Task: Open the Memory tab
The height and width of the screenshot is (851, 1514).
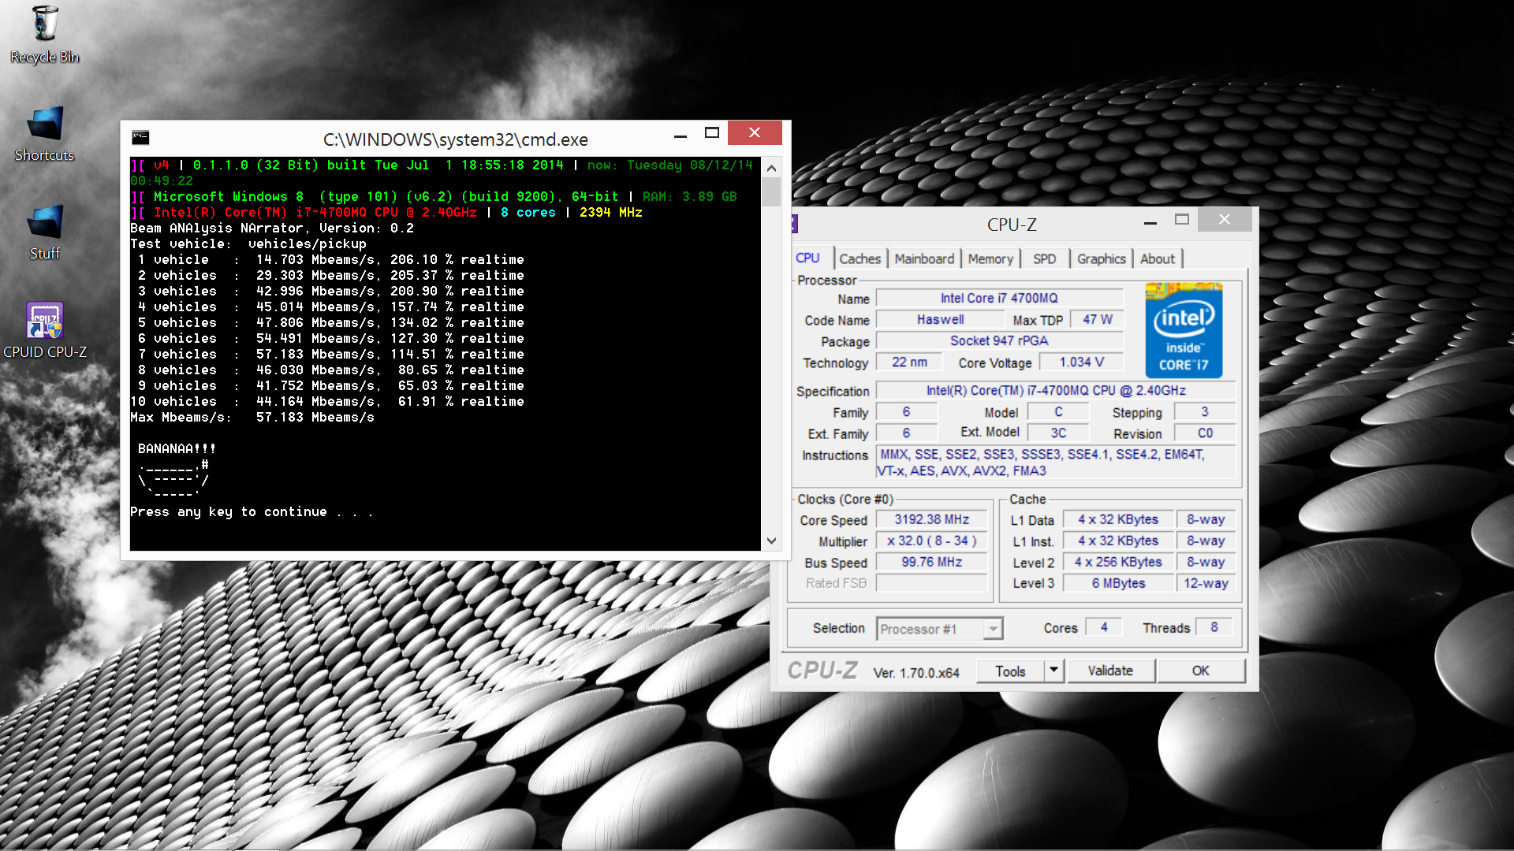Action: click(990, 258)
